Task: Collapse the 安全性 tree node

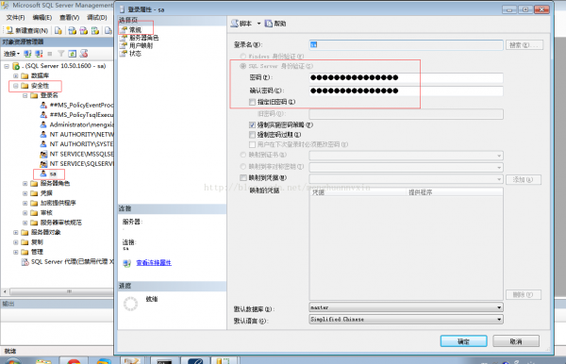Action: (x=15, y=86)
